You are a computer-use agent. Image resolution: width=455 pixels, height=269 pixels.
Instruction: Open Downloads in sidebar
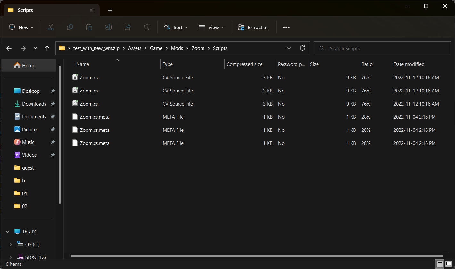(x=34, y=104)
